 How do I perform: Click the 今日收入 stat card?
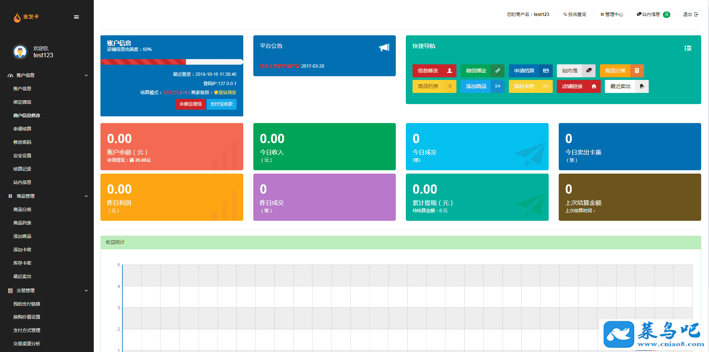(324, 146)
